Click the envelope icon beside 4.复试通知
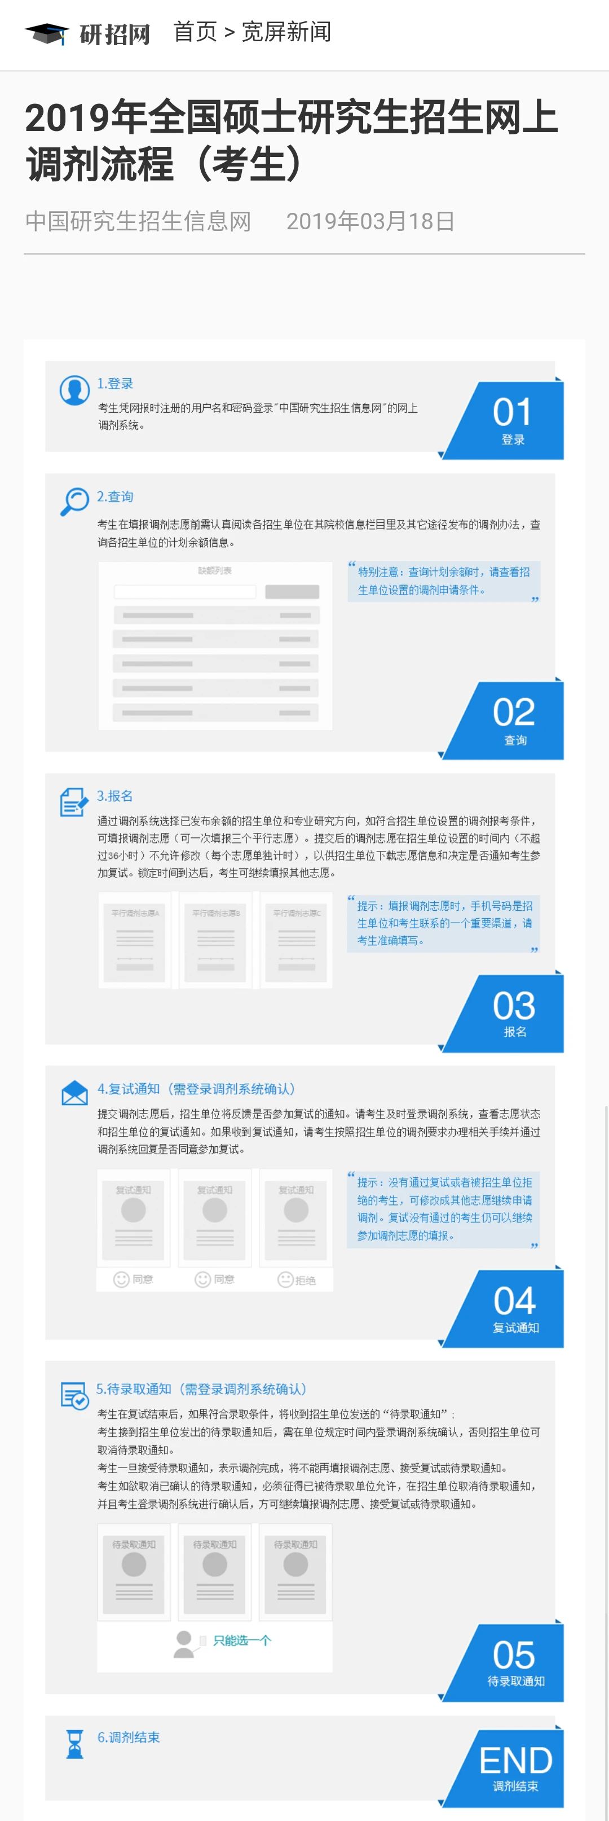 click(74, 1093)
